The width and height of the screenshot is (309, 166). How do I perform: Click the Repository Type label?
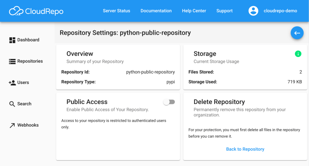click(x=78, y=82)
